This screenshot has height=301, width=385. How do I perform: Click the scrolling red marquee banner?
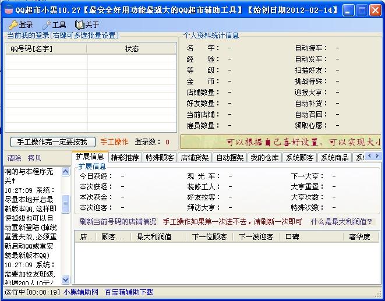click(x=281, y=141)
